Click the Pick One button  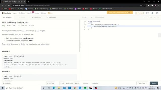[51, 83]
